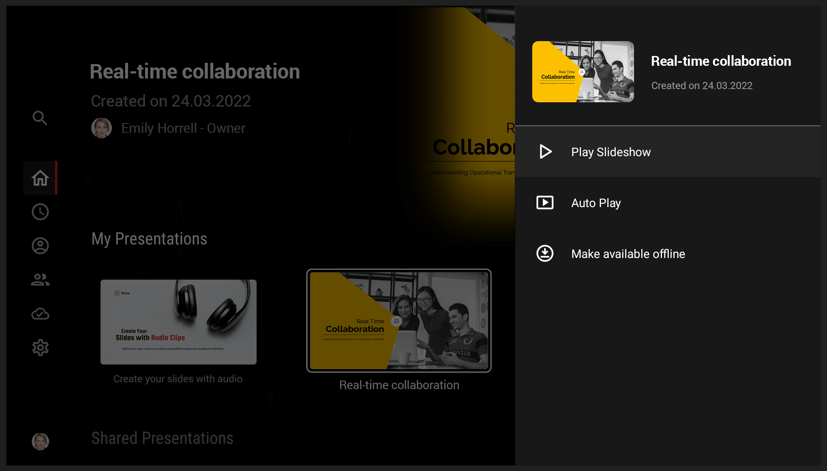
Task: Open the search icon in sidebar
Action: tap(40, 118)
